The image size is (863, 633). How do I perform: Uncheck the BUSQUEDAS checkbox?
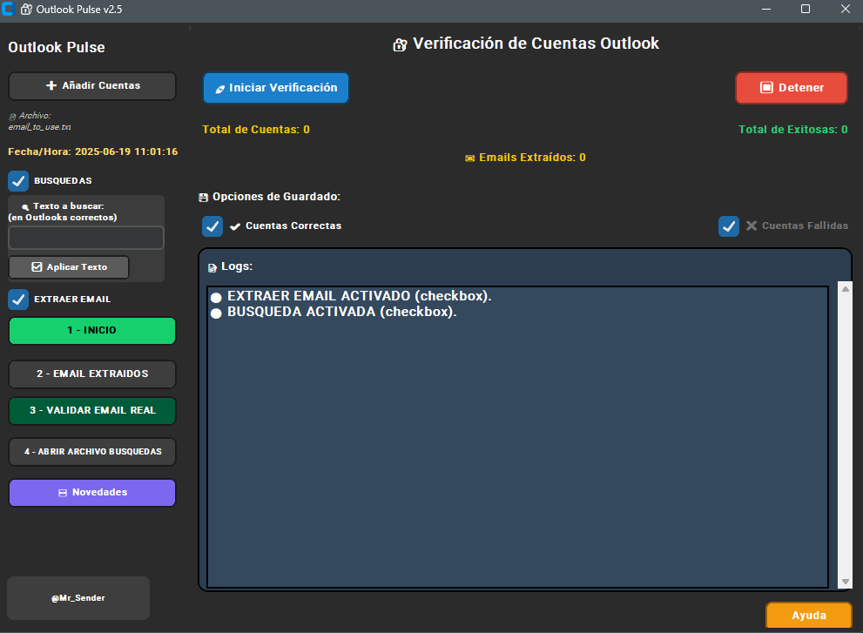(18, 181)
